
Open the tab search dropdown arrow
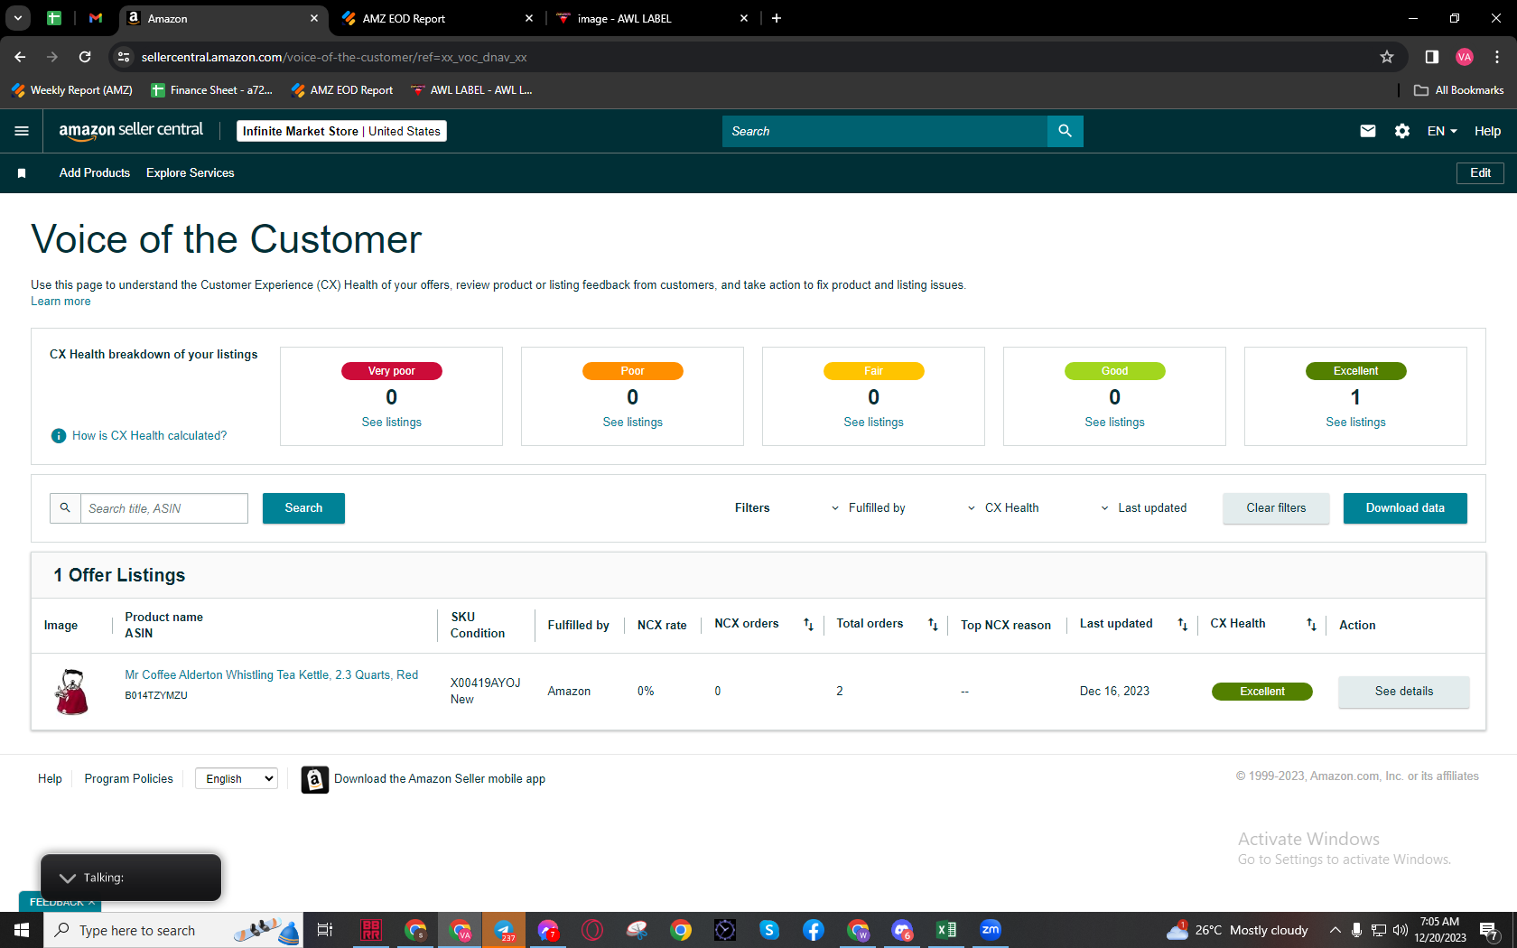tap(18, 18)
